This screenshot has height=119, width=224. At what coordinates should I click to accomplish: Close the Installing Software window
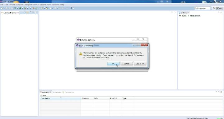coord(143,39)
